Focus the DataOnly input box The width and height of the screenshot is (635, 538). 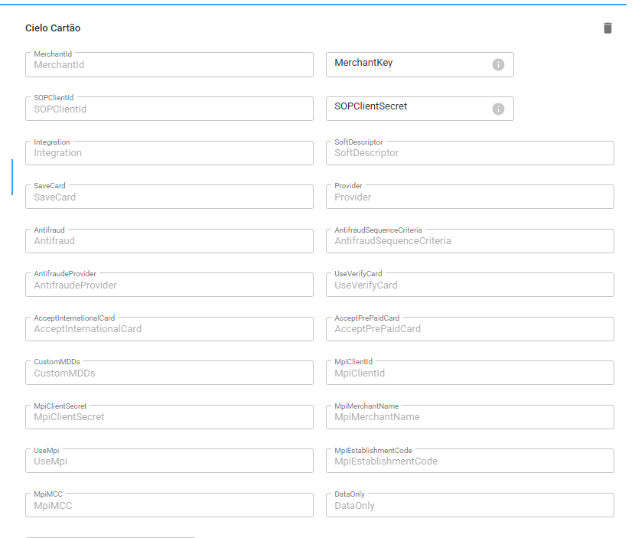[470, 505]
